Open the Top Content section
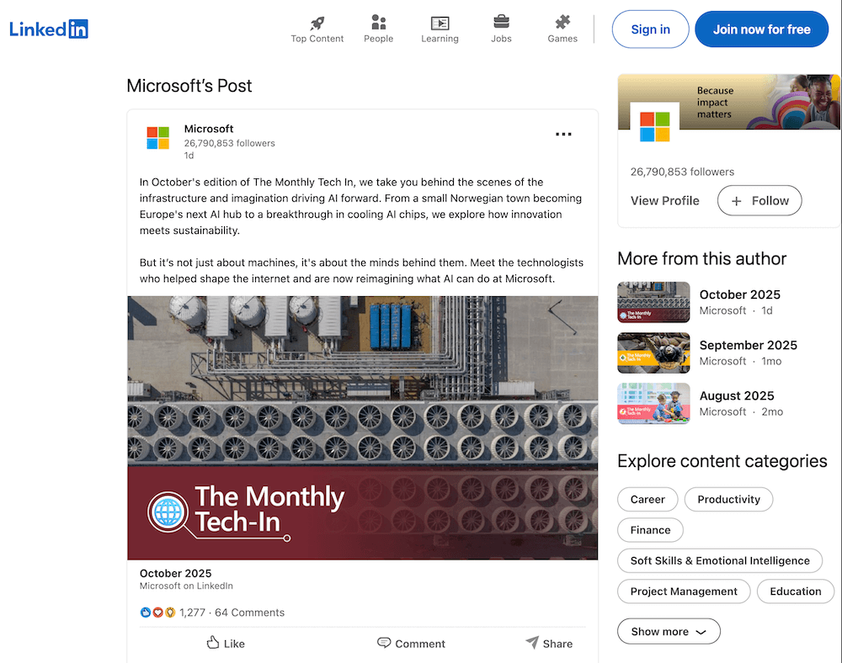The image size is (842, 663). tap(317, 28)
